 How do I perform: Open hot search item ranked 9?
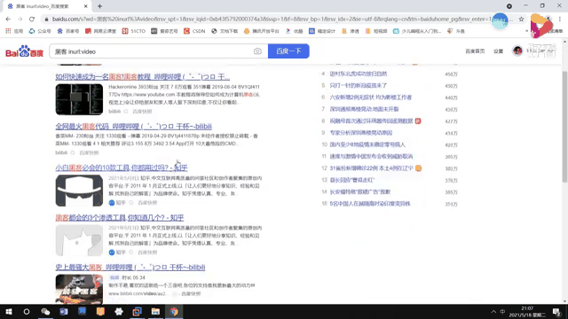point(361,133)
